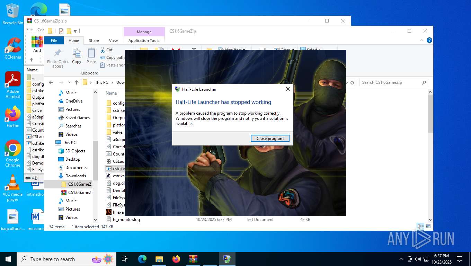Click the Paste ribbon button
Viewport: 471px width, 266px height.
[x=91, y=56]
